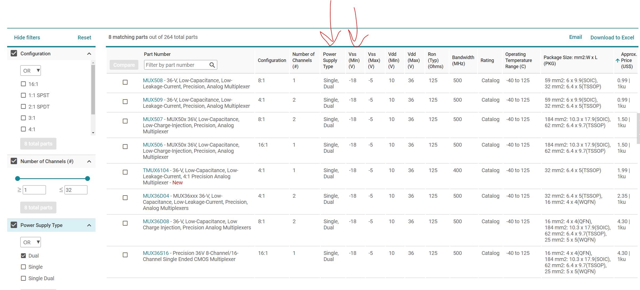Image resolution: width=640 pixels, height=290 pixels.
Task: Click the left handle of channels slider
Action: (18, 178)
